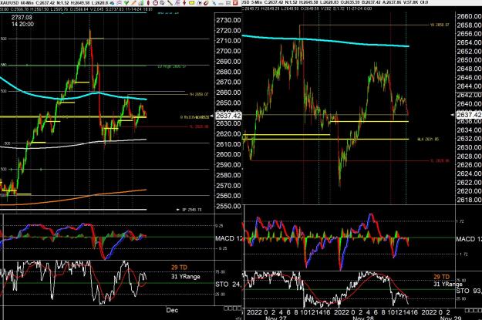Click the red link chain icon
The height and width of the screenshot is (320, 482).
[206, 3]
